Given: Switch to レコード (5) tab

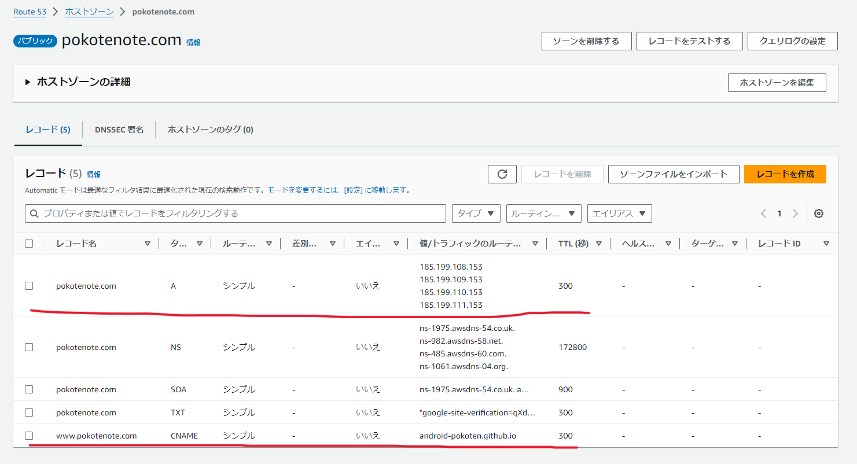Looking at the screenshot, I should (x=48, y=130).
